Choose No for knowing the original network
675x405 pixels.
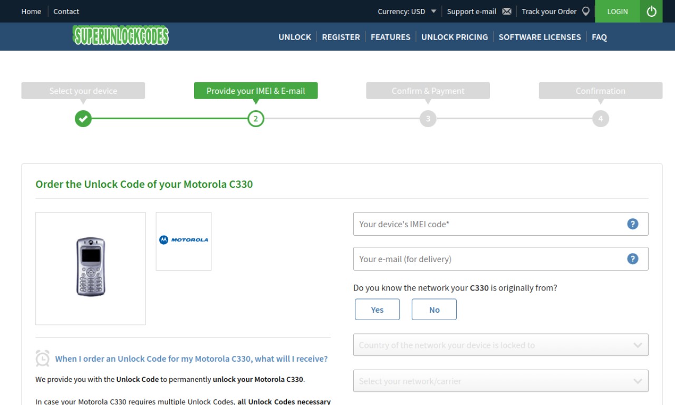[434, 310]
